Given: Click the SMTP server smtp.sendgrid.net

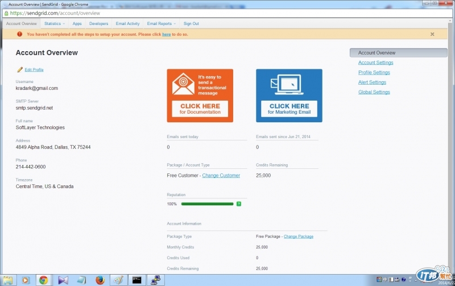Looking at the screenshot, I should pos(34,108).
